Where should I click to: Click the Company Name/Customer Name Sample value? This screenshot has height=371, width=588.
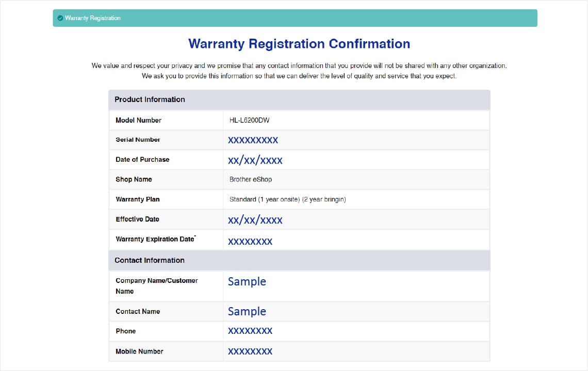(247, 281)
